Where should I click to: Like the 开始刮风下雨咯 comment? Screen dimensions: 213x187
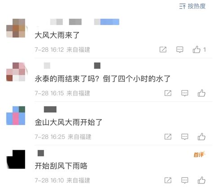201,180
